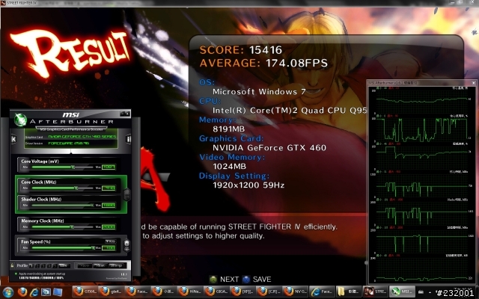Click the 1920x1200 59Hz display setting
479x299 pixels.
click(248, 185)
